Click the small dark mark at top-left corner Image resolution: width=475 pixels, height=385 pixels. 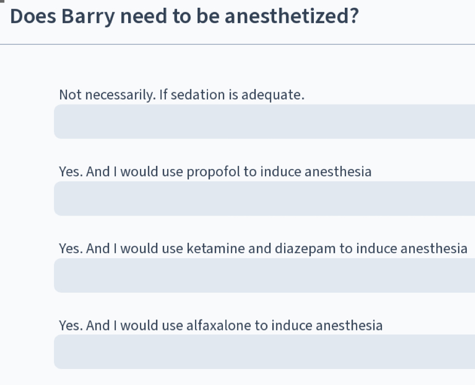[2, 2]
